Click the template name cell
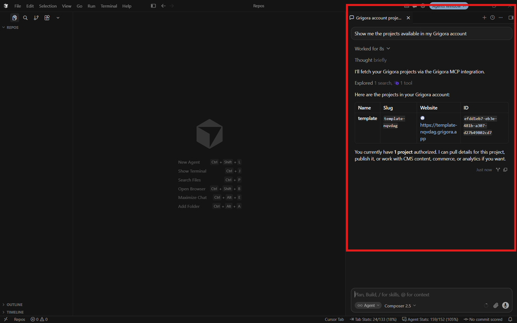517x323 pixels. click(x=368, y=119)
